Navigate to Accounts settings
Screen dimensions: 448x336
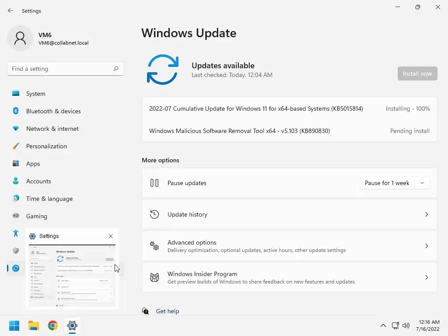click(x=66, y=181)
